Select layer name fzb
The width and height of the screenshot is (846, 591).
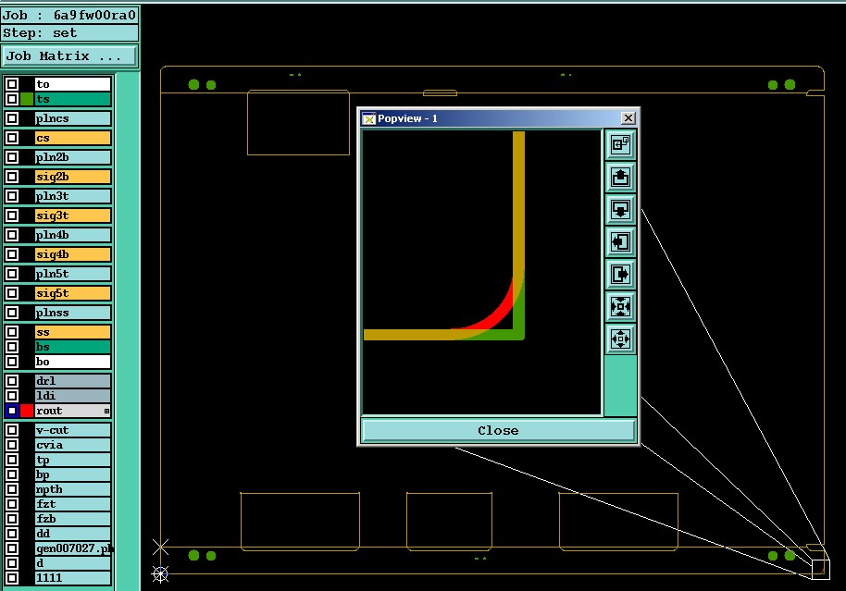pos(73,519)
